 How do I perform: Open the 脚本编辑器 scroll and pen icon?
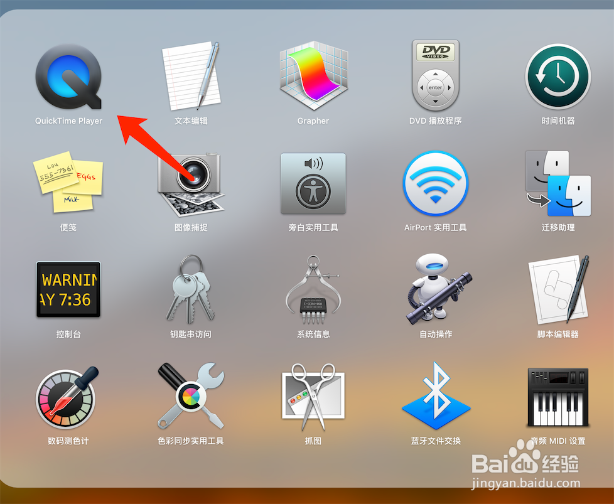558,290
